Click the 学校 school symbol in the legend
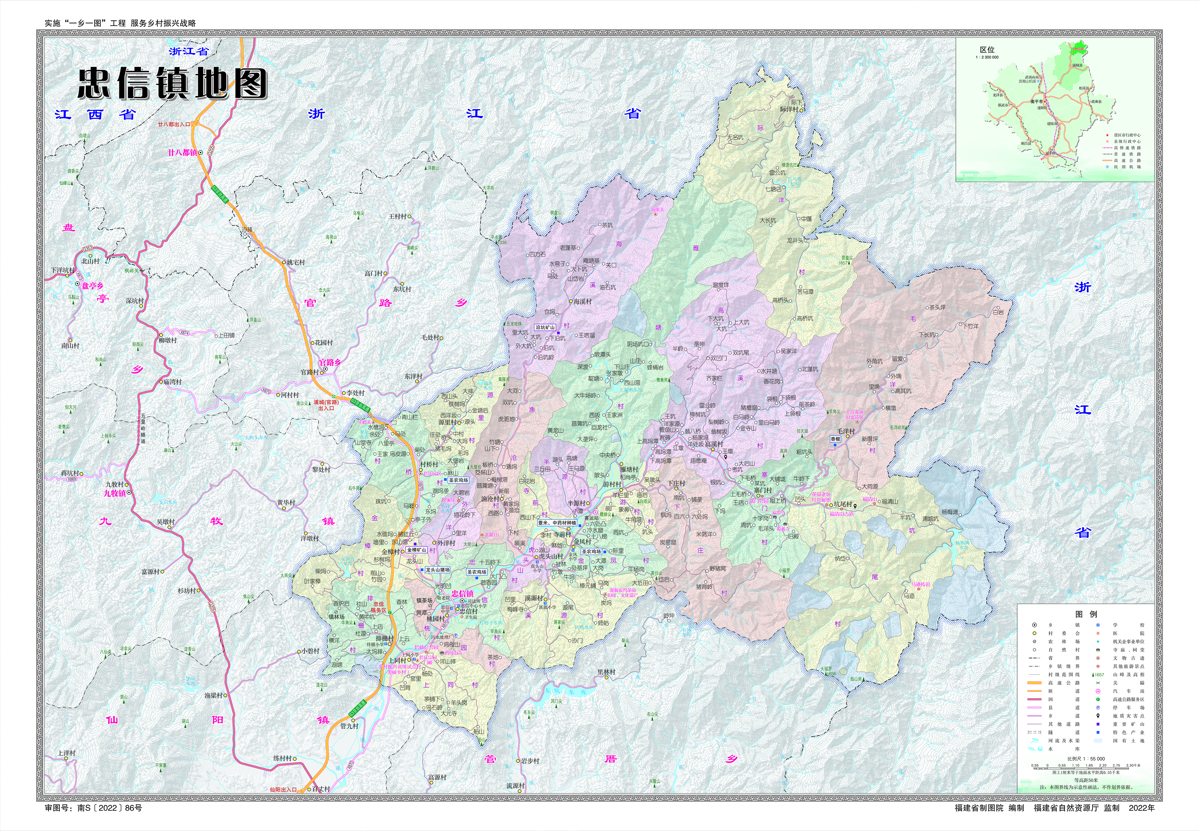 point(1098,625)
